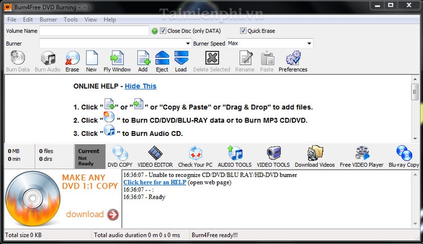Open the Edit menu
This screenshot has height=244, width=423.
coord(28,19)
